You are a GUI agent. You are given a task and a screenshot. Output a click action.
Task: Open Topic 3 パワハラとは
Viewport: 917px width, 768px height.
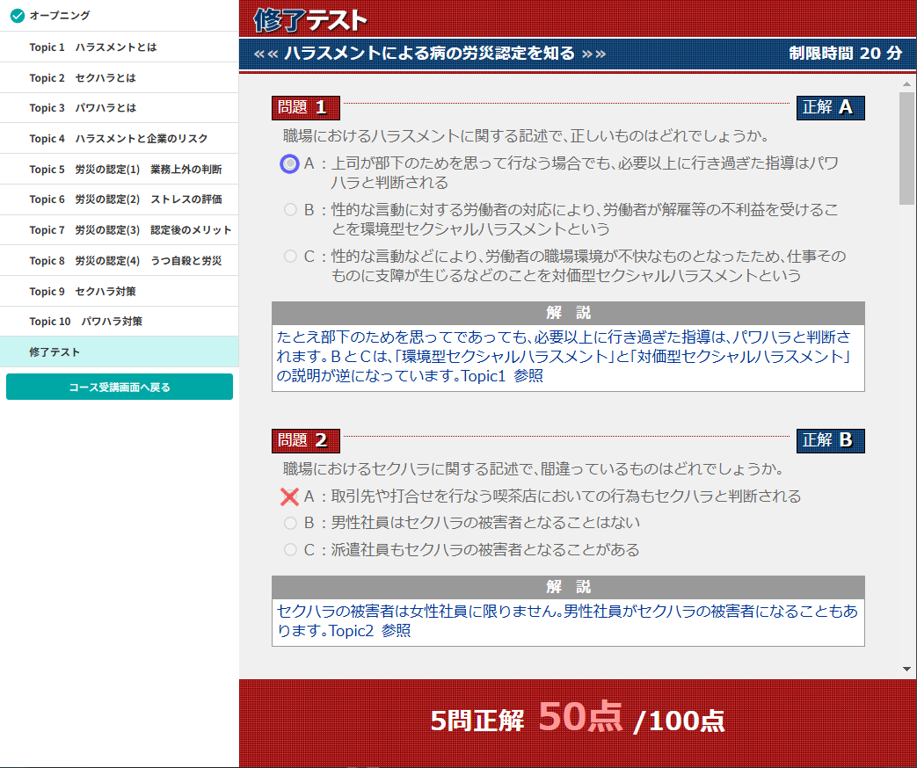pos(120,108)
